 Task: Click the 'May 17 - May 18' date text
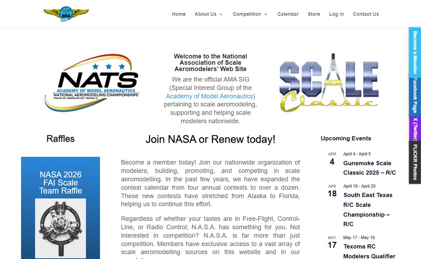pyautogui.click(x=359, y=238)
